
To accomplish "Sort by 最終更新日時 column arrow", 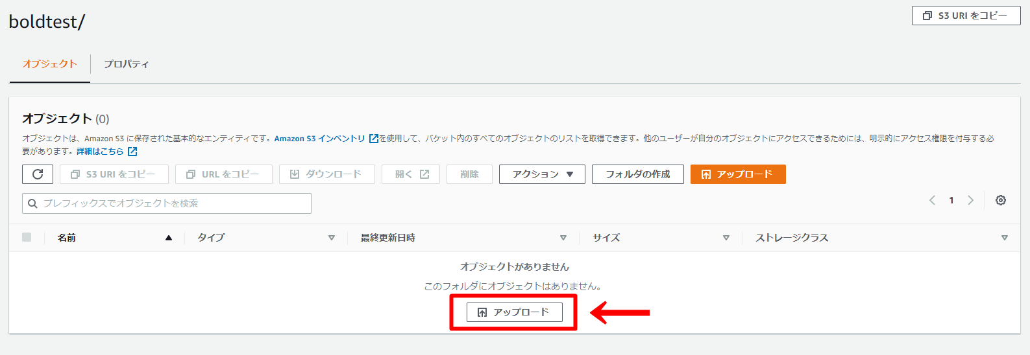I will coord(563,238).
